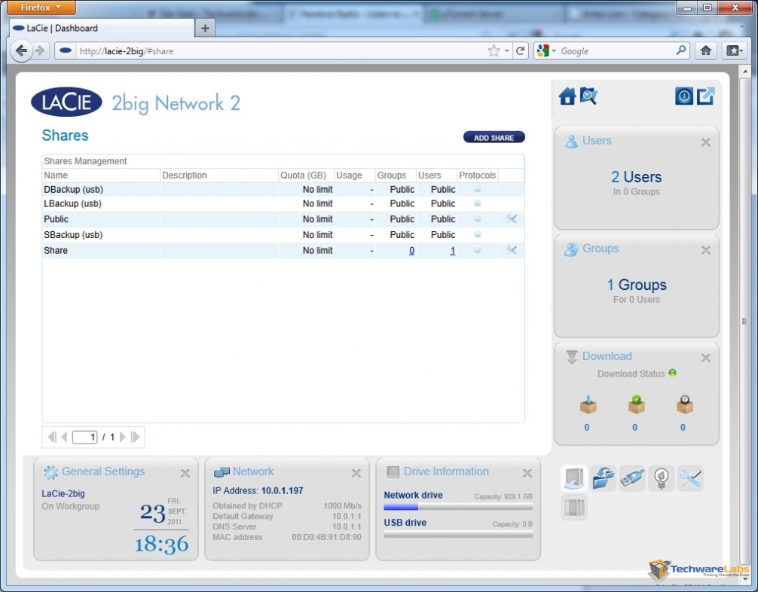Viewport: 758px width, 592px height.
Task: Open the Eco management lightbulb icon
Action: coord(662,478)
